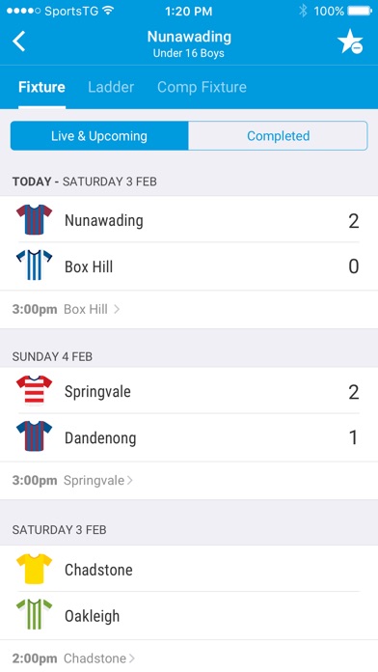Tap Box Hill blue-white striped jersey icon
Image resolution: width=378 pixels, height=672 pixels.
pos(35,266)
